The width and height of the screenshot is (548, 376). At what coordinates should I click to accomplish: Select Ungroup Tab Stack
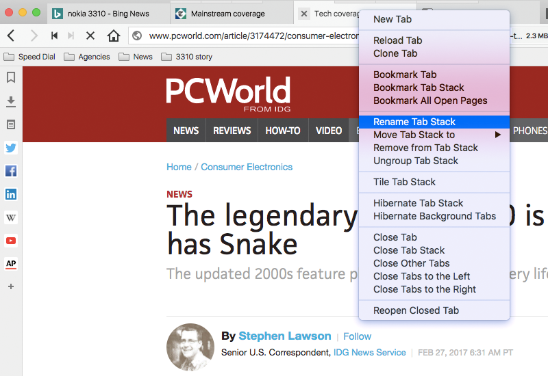click(434, 161)
